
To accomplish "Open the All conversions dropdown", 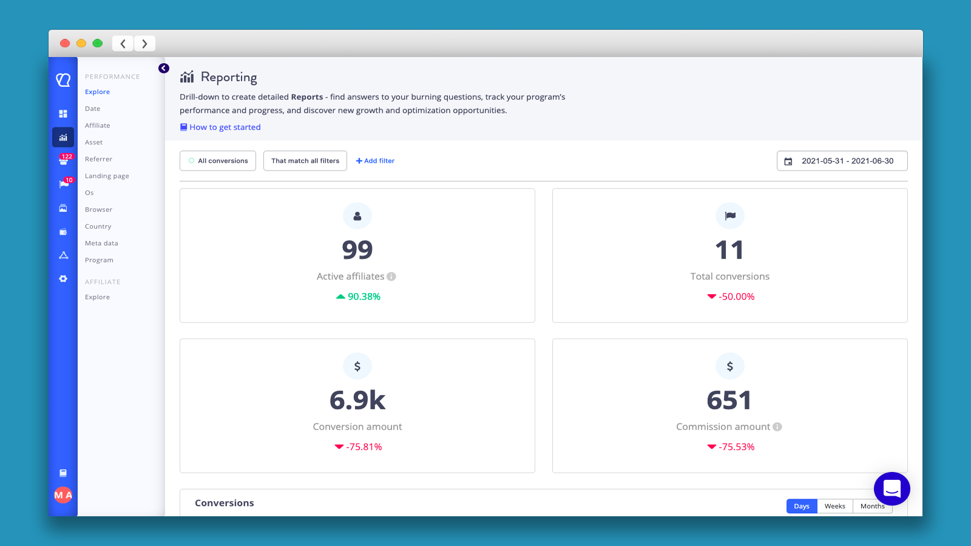I will pos(218,161).
